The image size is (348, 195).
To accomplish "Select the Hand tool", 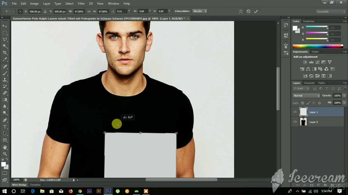I will point(5,147).
